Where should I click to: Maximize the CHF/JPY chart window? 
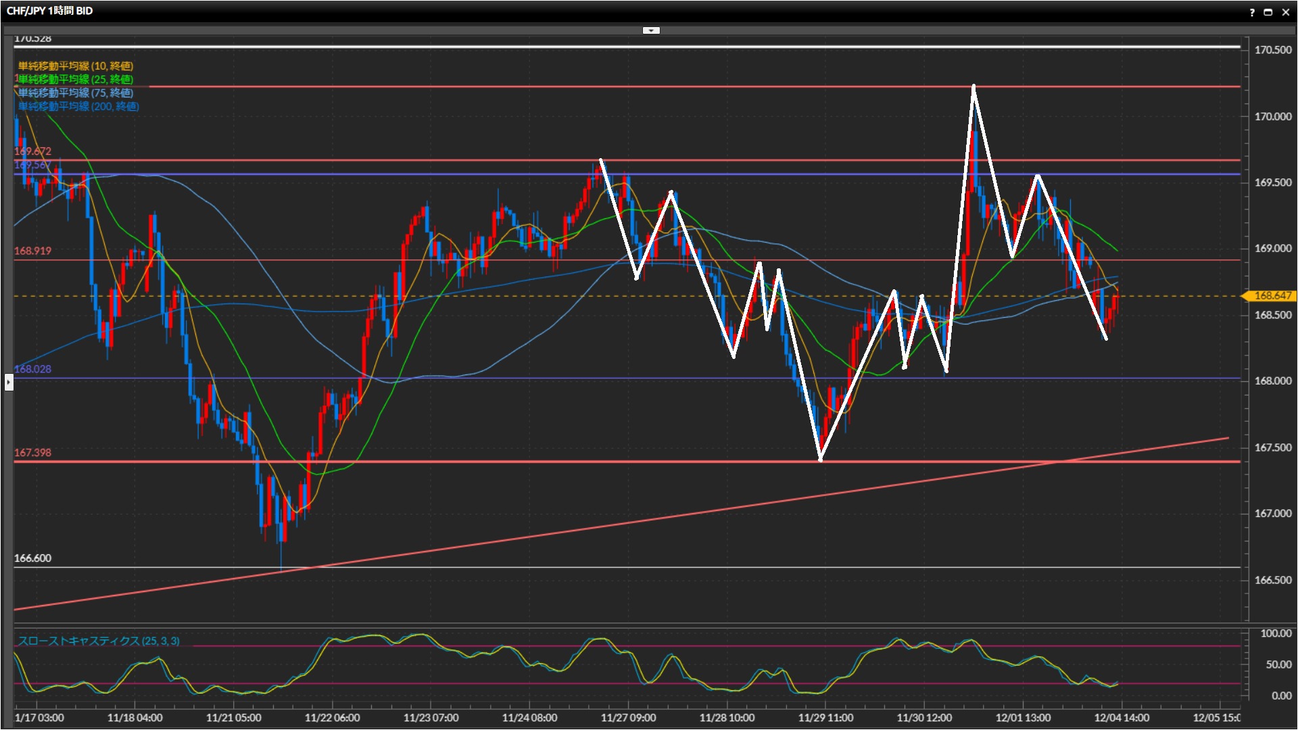pyautogui.click(x=1268, y=12)
